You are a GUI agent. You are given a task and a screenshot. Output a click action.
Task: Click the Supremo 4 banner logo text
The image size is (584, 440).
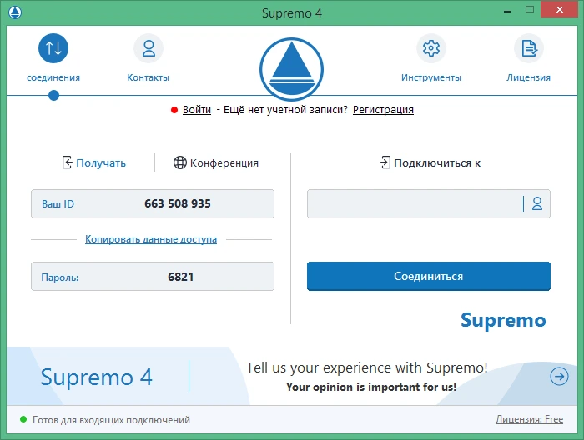pos(97,377)
